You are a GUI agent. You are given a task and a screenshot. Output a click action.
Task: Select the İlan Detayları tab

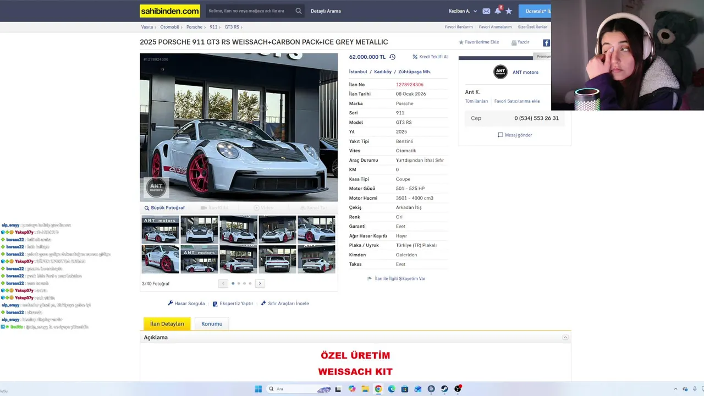(x=167, y=324)
